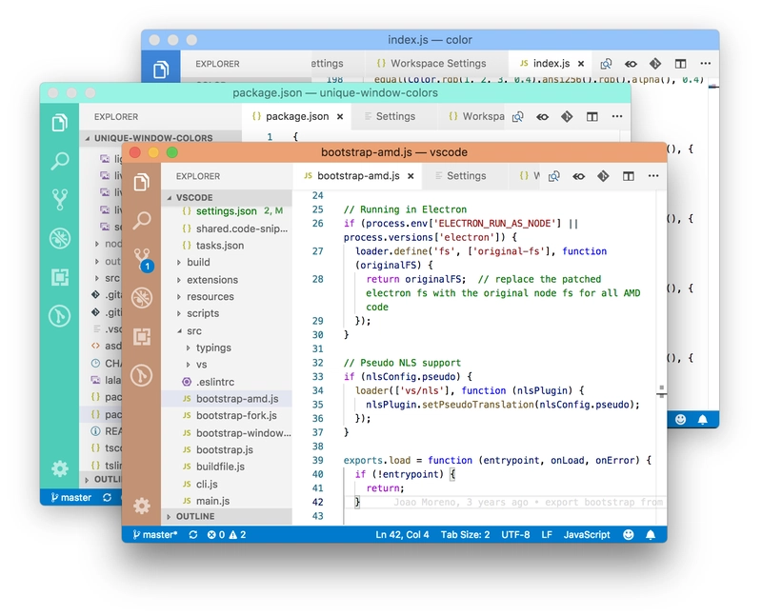Click Tab Size: 2 in status bar
Screen dimensions: 762x616
pyautogui.click(x=465, y=535)
